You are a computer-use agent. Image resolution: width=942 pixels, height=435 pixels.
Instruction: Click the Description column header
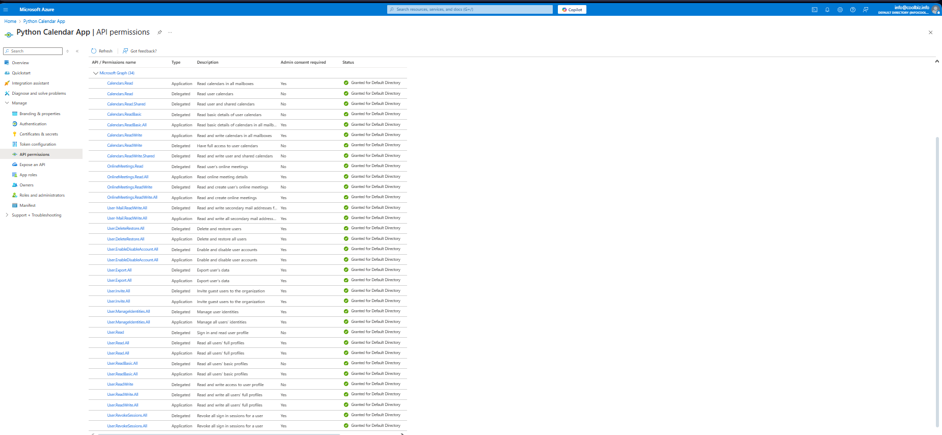pyautogui.click(x=208, y=62)
